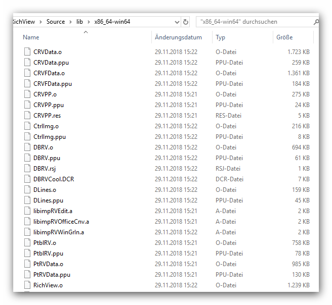Select the file name DBRV.rsj

click(x=45, y=169)
